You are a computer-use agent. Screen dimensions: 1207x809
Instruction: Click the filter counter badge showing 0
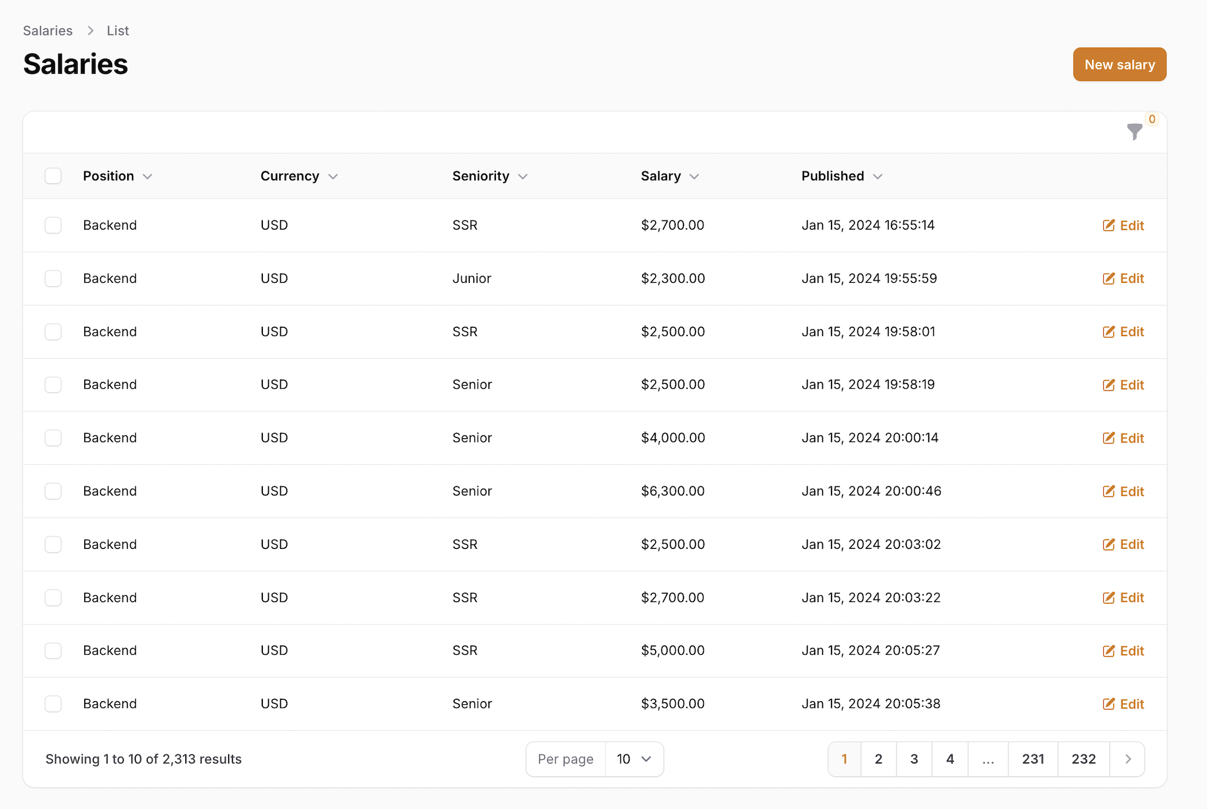tap(1152, 119)
